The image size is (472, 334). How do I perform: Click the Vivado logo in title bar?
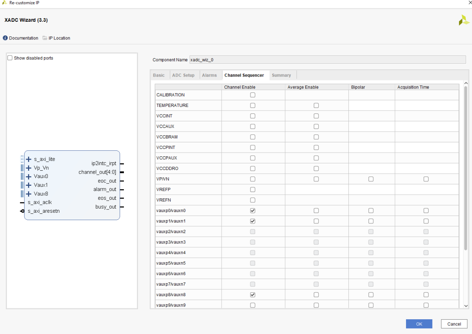(x=4, y=3)
